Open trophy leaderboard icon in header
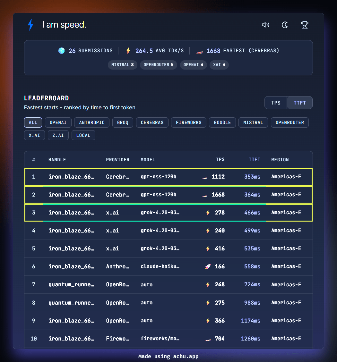337x362 pixels. 305,25
